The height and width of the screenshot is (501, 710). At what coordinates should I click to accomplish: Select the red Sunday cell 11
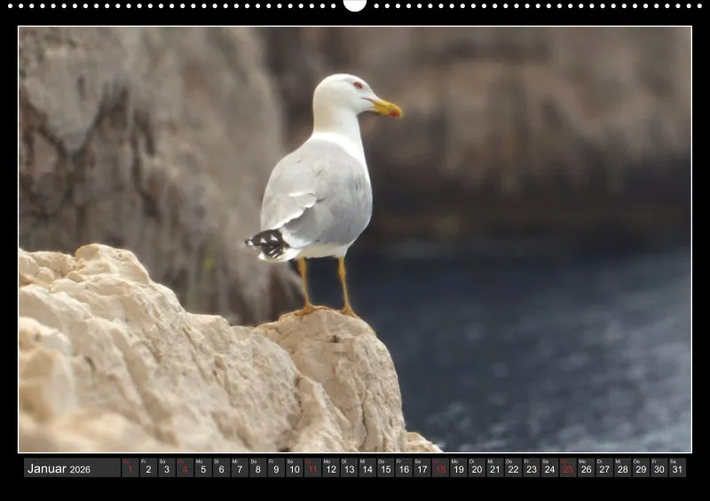[x=313, y=468]
